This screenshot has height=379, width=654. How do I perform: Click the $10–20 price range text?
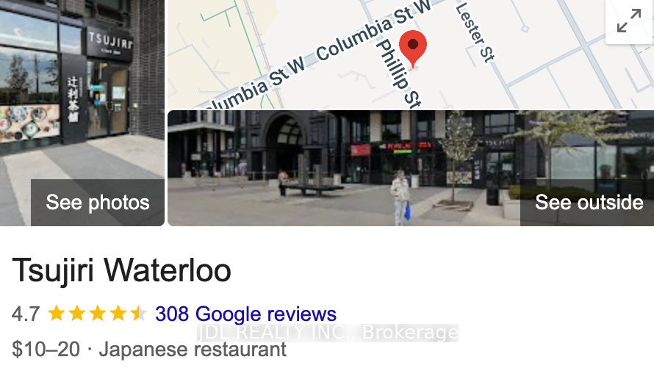[46, 349]
